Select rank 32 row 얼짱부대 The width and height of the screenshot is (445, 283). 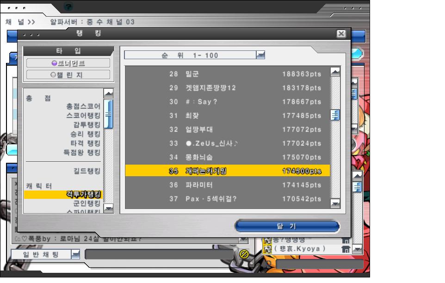click(227, 129)
